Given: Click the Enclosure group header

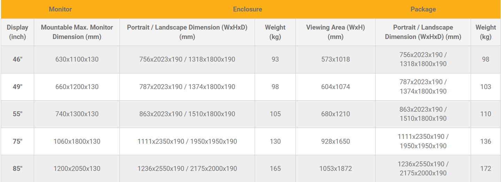Looking at the screenshot, I should point(247,9).
